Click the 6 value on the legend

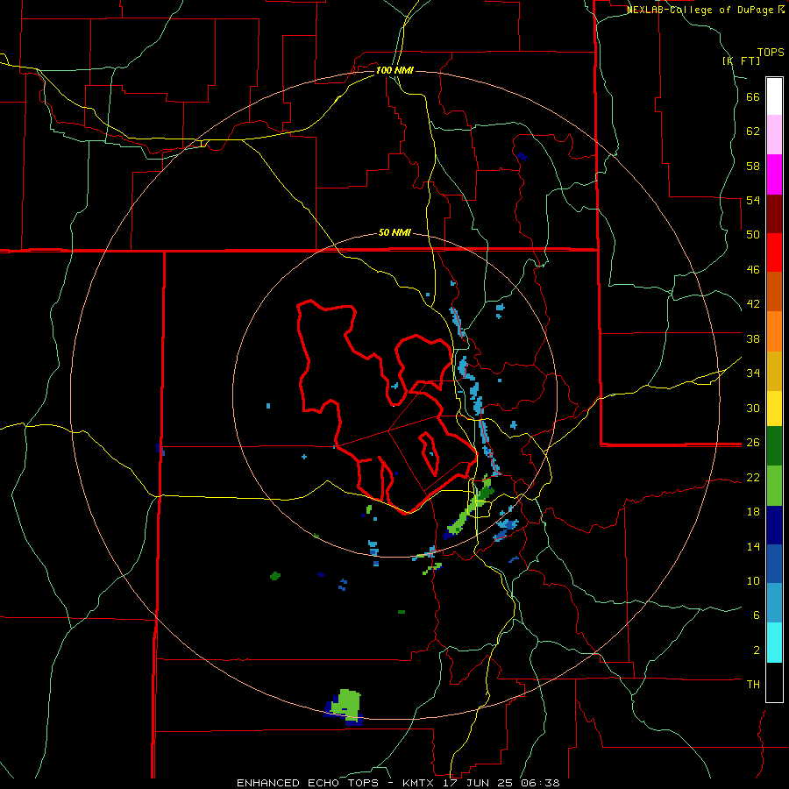pos(757,615)
